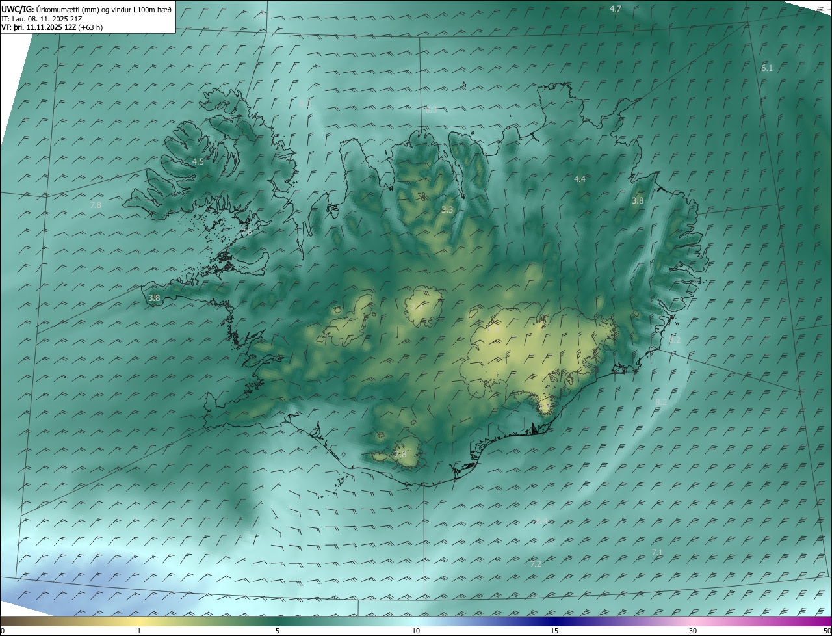832x636 pixels.
Task: Click the UWC/IG Úrkomumætti title line
Action: pos(87,8)
